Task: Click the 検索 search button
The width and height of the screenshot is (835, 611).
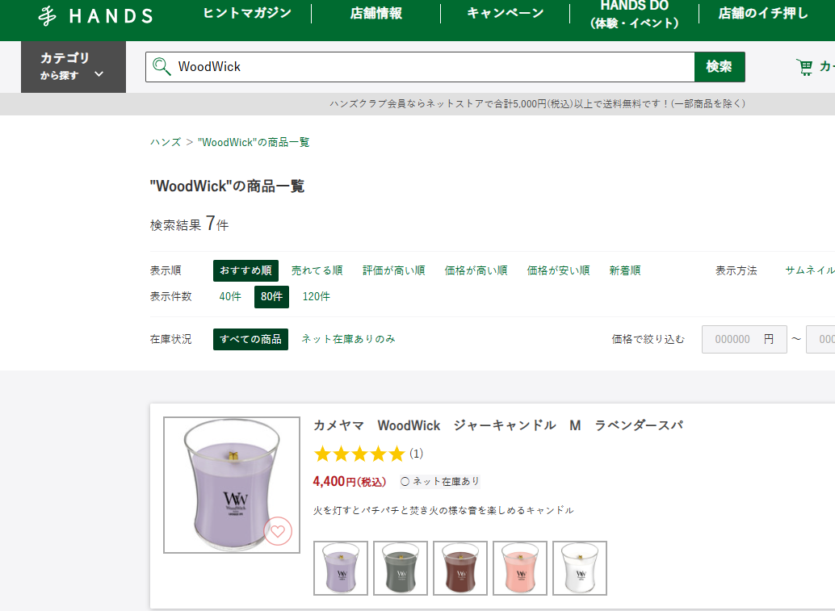Action: (x=720, y=66)
